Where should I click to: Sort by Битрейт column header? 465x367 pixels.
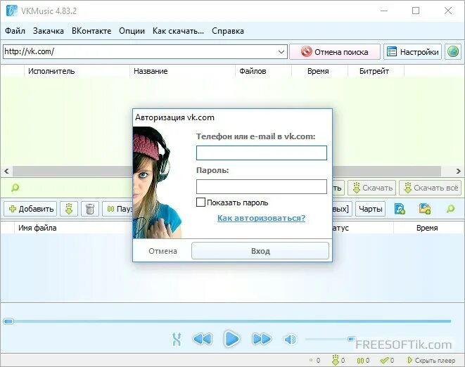376,71
